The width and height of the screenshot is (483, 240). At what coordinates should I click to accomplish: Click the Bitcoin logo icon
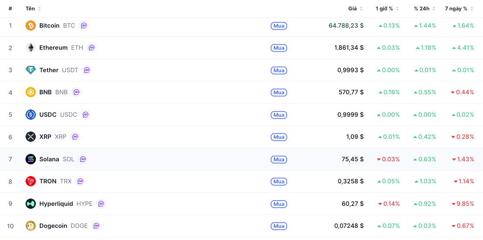[31, 26]
